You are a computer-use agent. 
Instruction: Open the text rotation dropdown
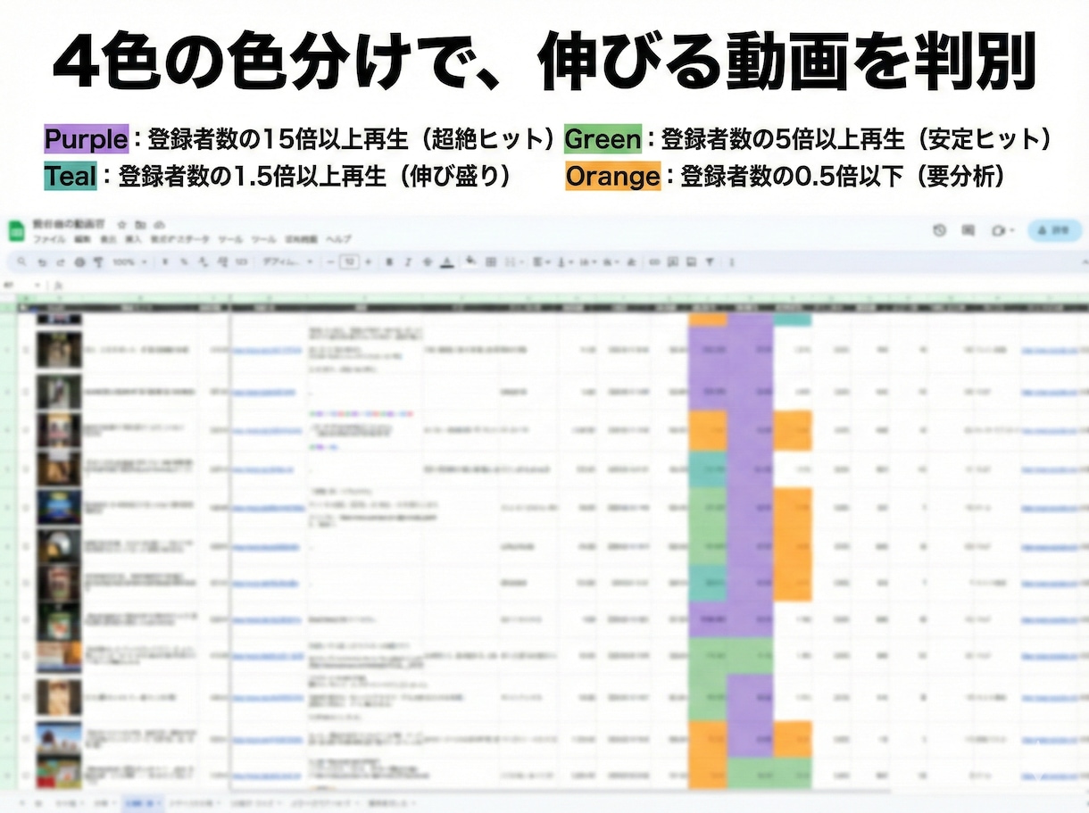point(610,261)
